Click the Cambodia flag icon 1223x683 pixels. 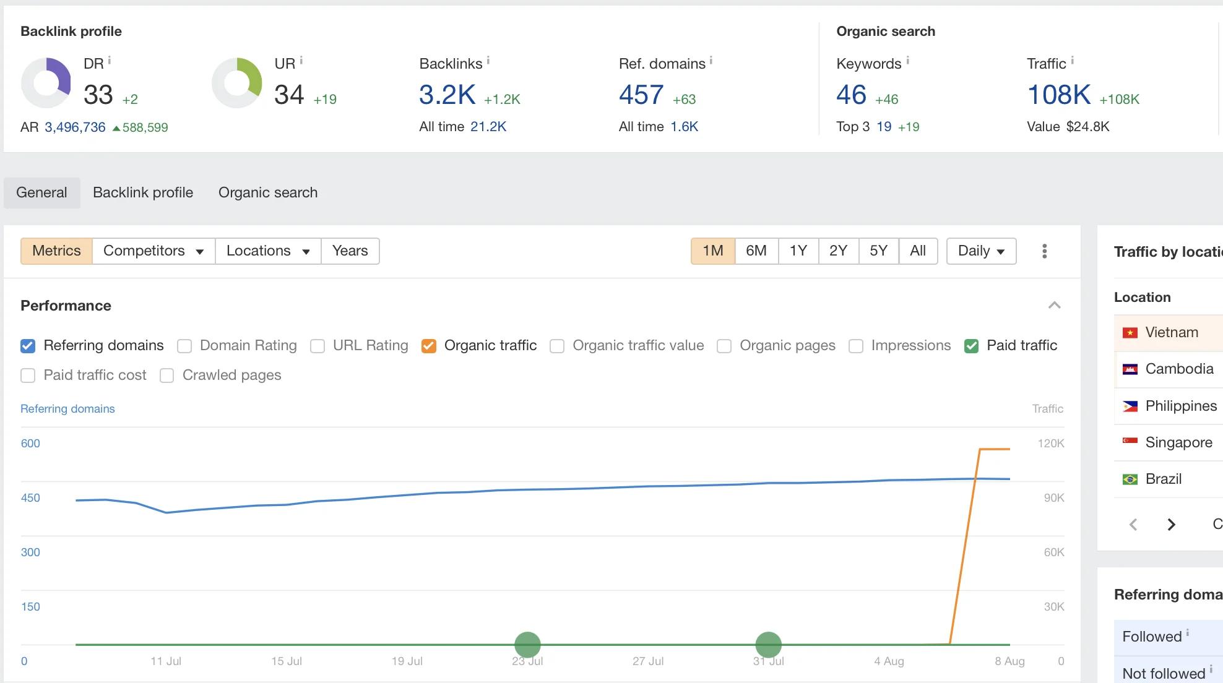[x=1130, y=369]
